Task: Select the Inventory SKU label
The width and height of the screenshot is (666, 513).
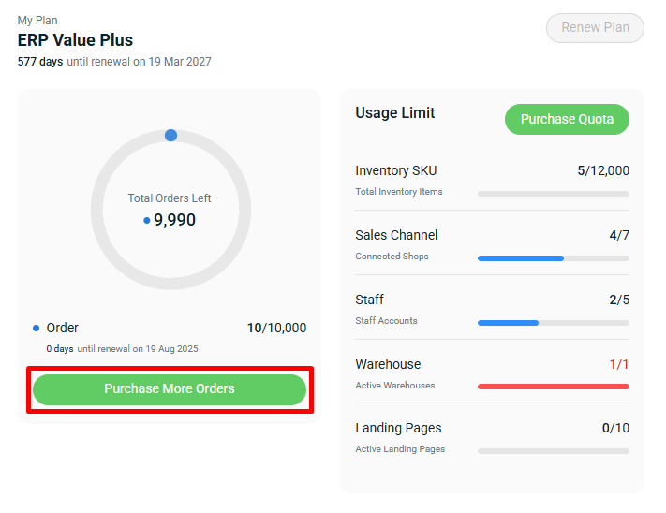Action: click(x=396, y=170)
